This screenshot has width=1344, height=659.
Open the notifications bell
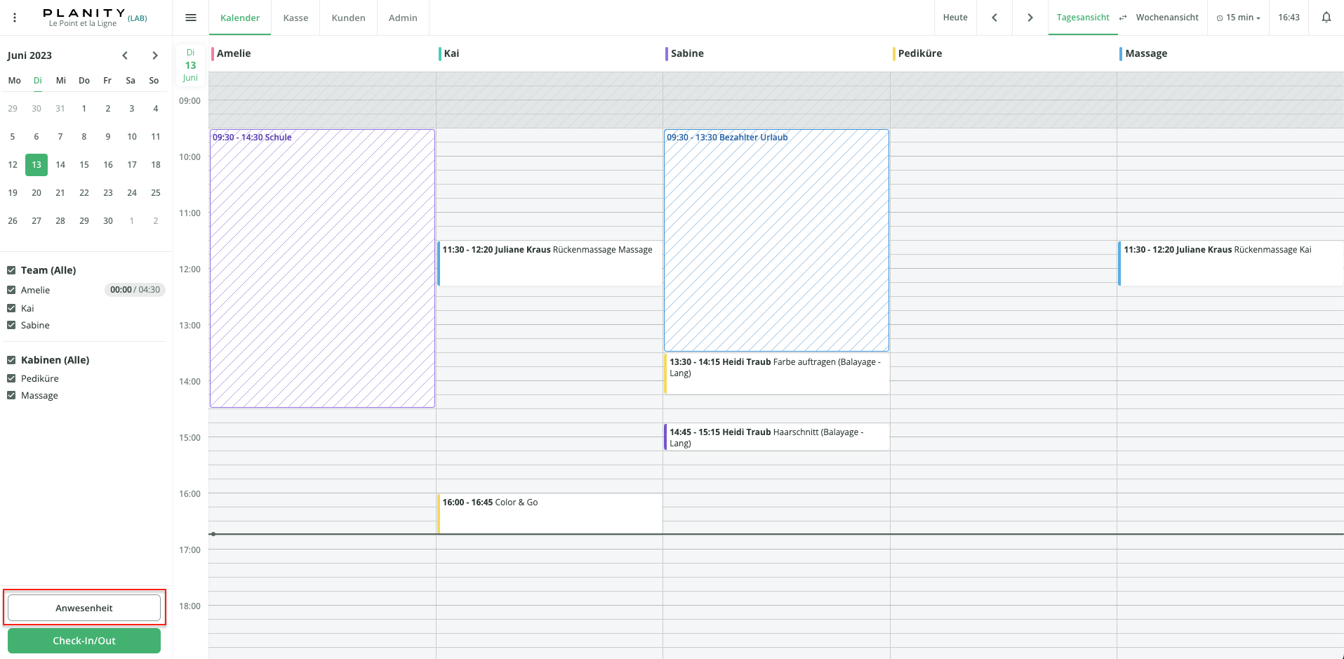point(1326,18)
